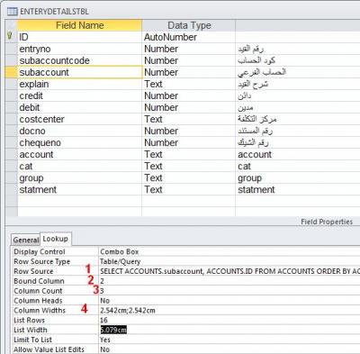The image size is (360, 354).
Task: Select the subaccountcode field name cell
Action: coord(79,60)
